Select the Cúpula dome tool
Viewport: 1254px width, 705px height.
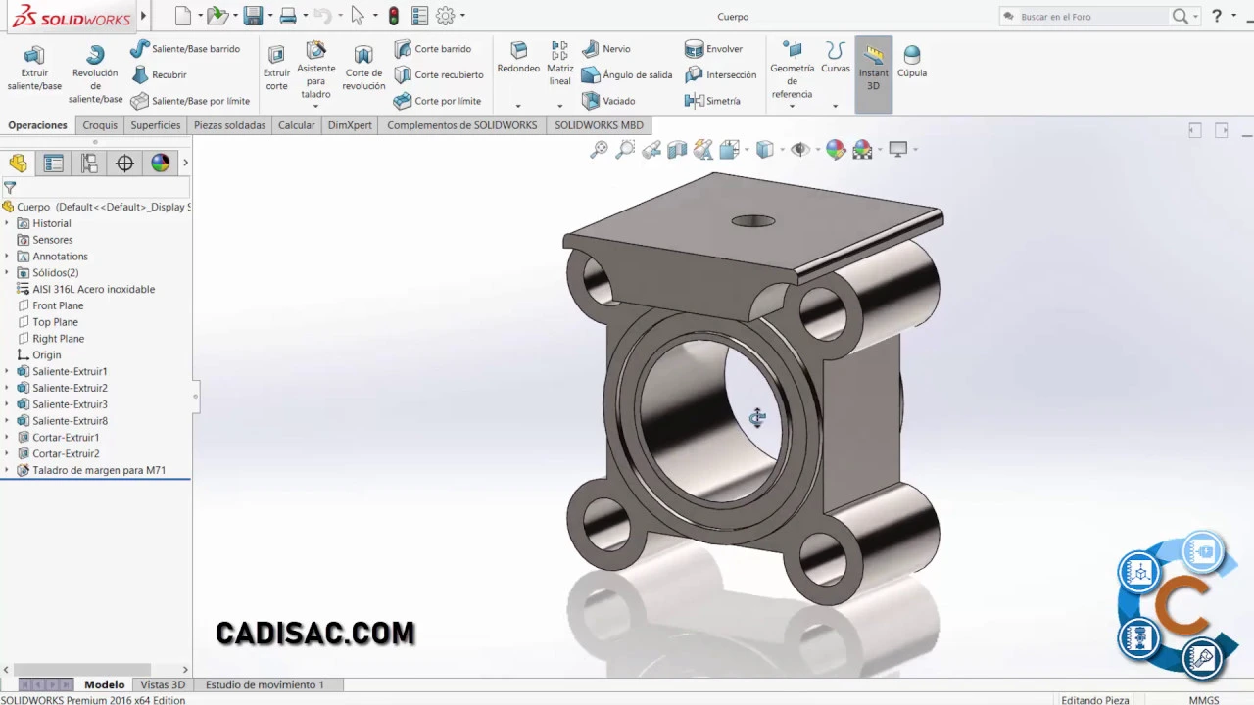click(912, 62)
